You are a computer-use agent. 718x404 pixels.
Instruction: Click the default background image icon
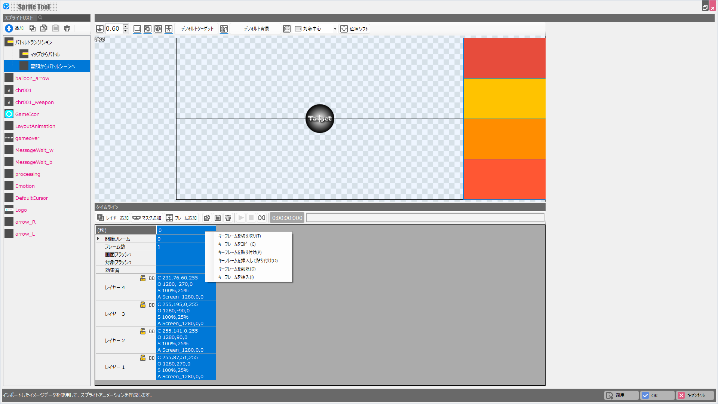coord(224,29)
